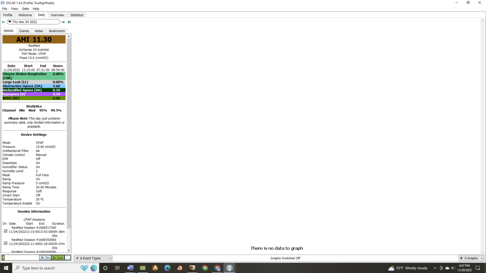Open the File menu
Viewport: 486px width, 273px height.
click(x=4, y=9)
